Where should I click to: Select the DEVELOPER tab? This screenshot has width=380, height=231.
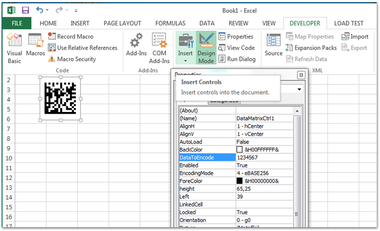[305, 23]
